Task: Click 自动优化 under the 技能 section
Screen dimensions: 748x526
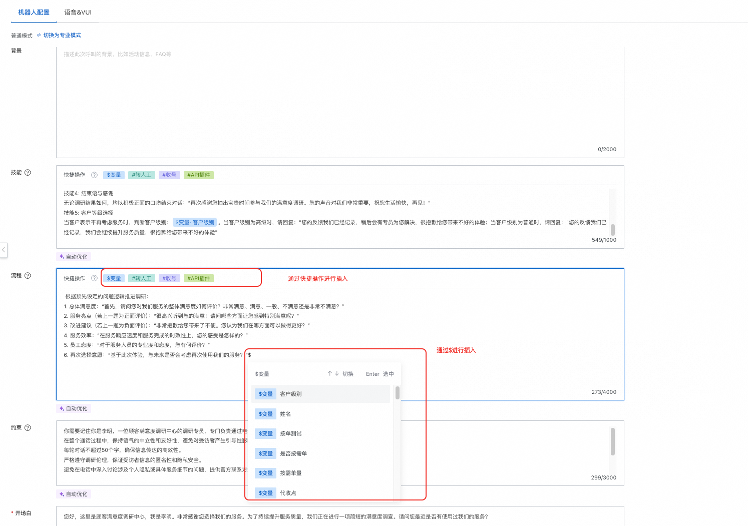Action: [x=73, y=257]
